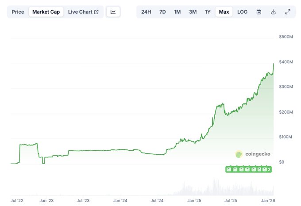Set time range to 24H

coord(146,11)
